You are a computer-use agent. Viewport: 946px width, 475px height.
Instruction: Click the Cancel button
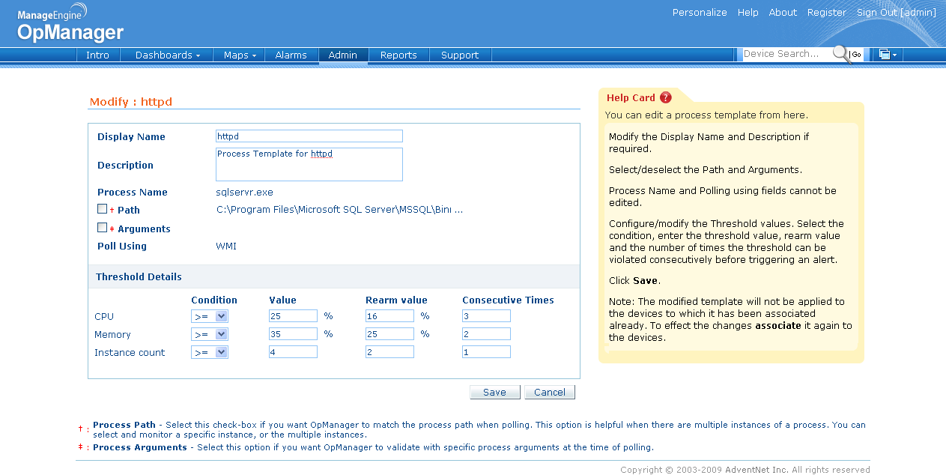click(x=550, y=393)
